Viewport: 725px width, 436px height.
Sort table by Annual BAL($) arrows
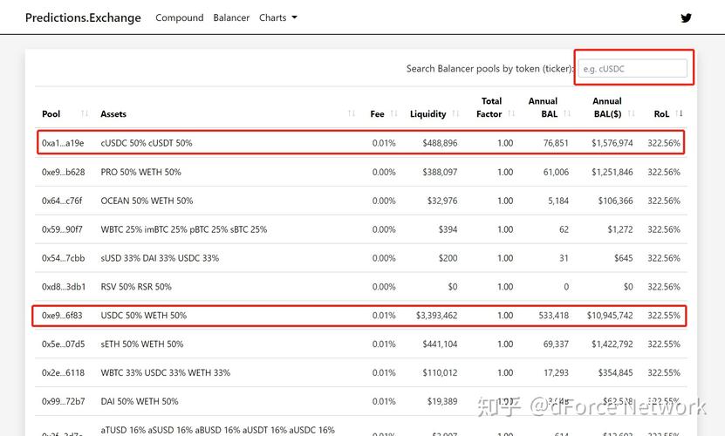(631, 113)
